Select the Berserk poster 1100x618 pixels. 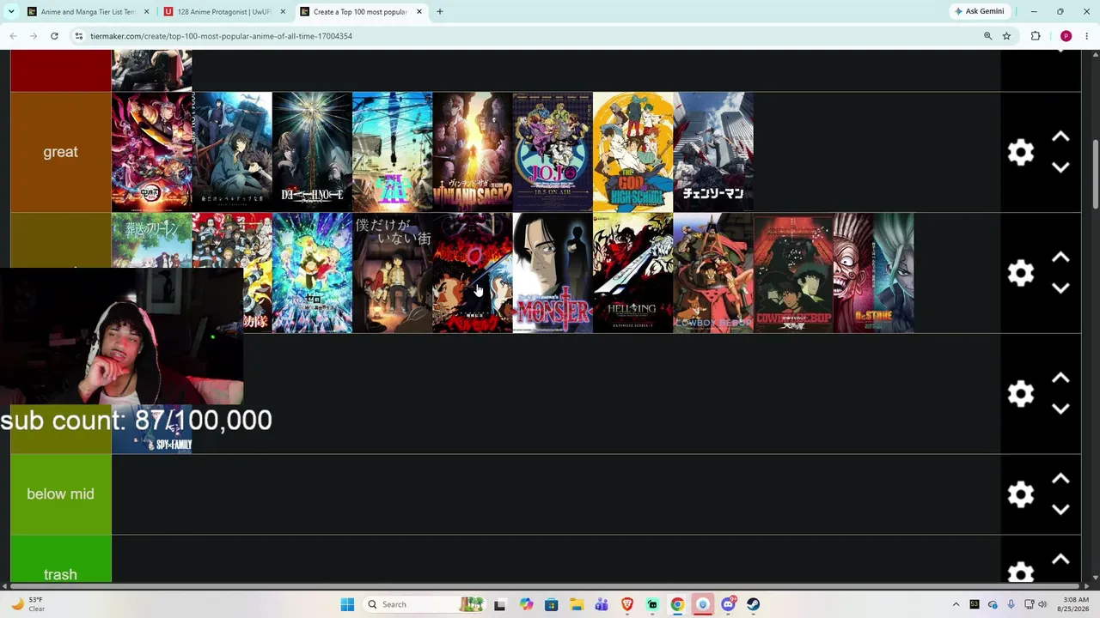(473, 273)
